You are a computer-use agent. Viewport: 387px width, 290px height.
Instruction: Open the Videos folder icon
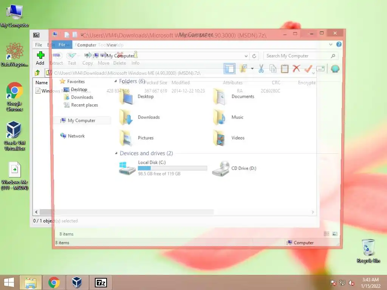[x=220, y=138]
